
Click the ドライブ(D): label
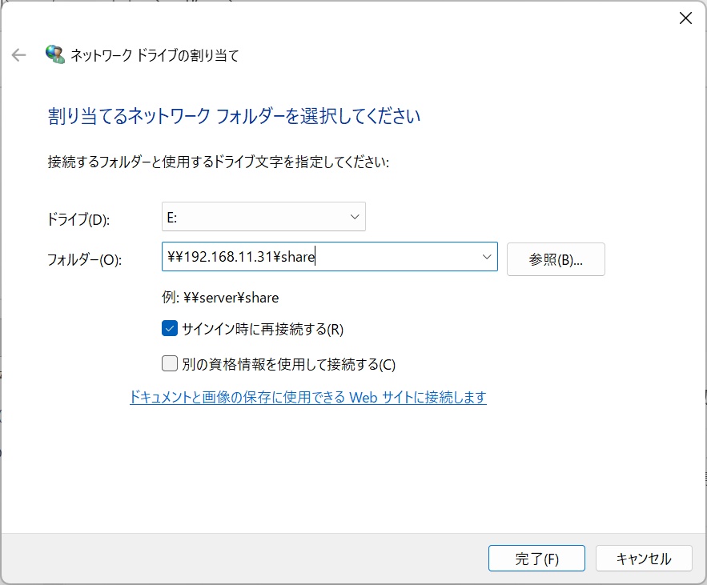tap(78, 219)
